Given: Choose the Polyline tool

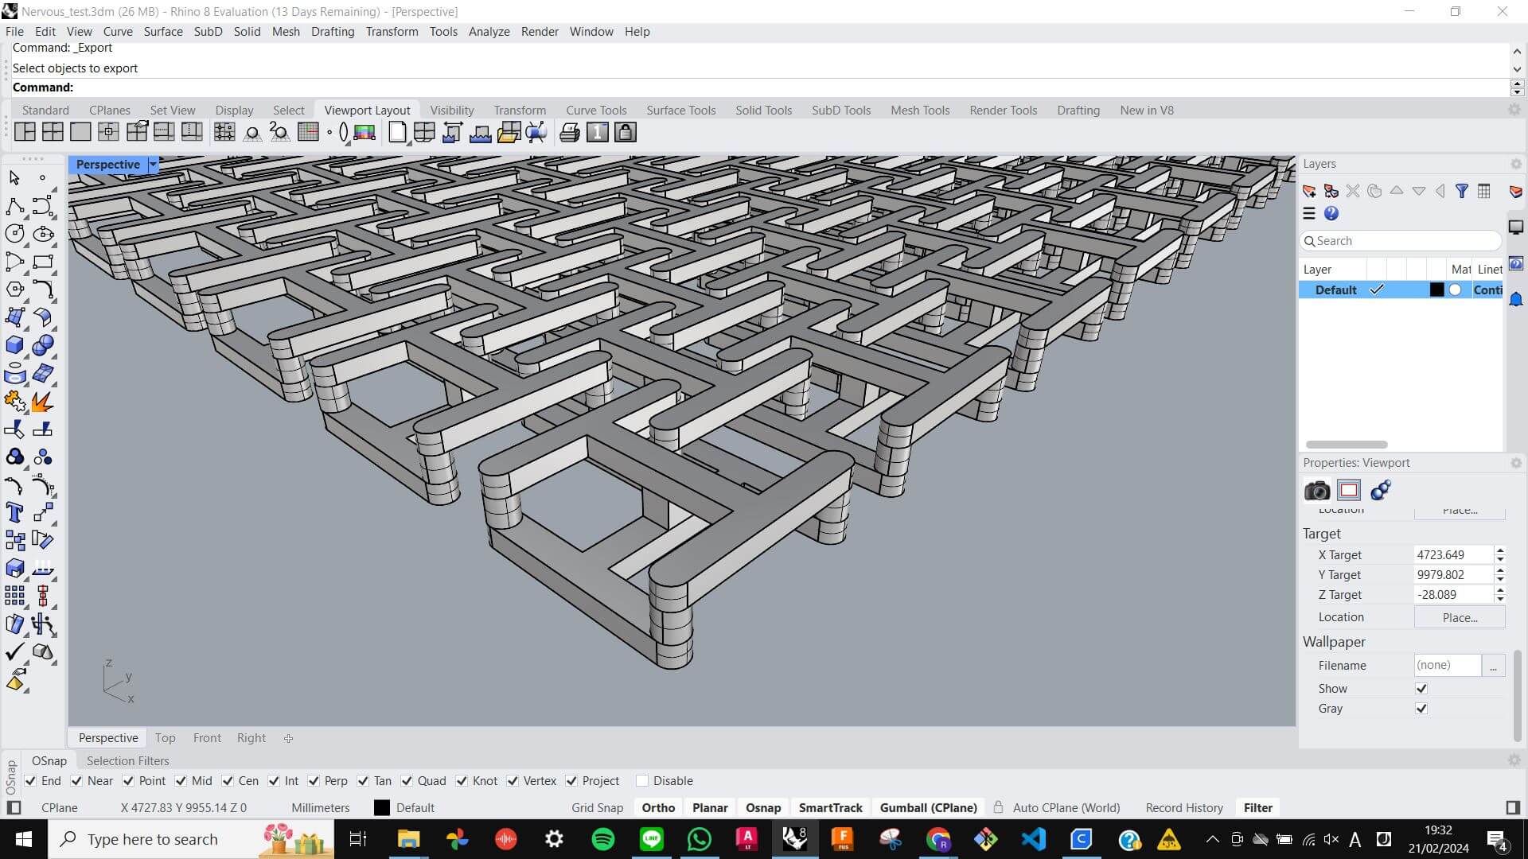Looking at the screenshot, I should click(14, 206).
